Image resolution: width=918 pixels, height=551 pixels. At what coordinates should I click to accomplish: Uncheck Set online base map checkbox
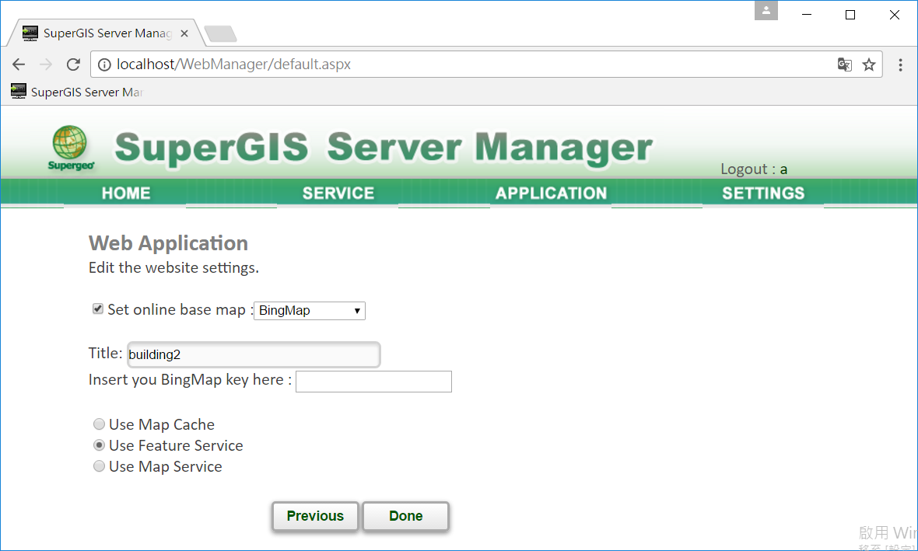pyautogui.click(x=98, y=309)
